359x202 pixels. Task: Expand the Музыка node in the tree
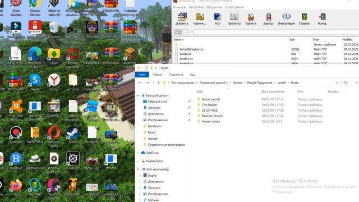pyautogui.click(x=140, y=200)
